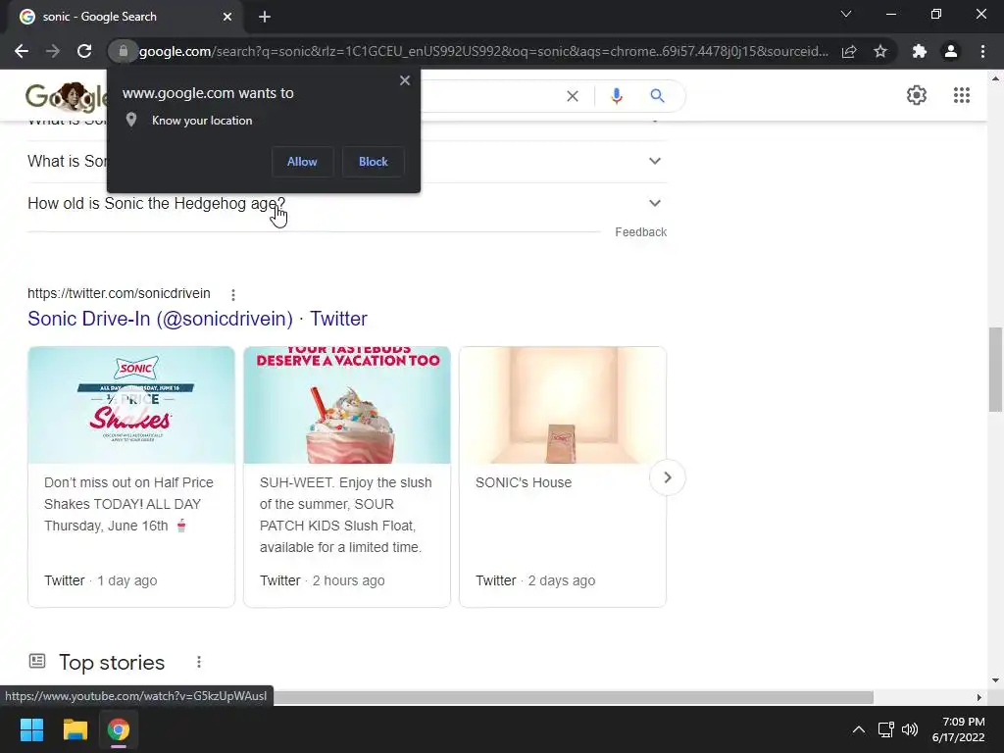Click the scroll right arrow

979,697
